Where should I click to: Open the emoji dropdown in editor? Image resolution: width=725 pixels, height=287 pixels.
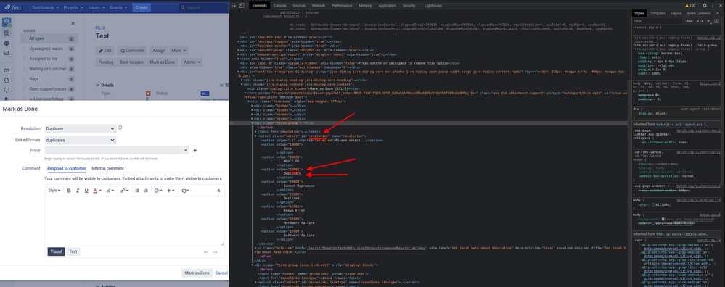tap(158, 191)
